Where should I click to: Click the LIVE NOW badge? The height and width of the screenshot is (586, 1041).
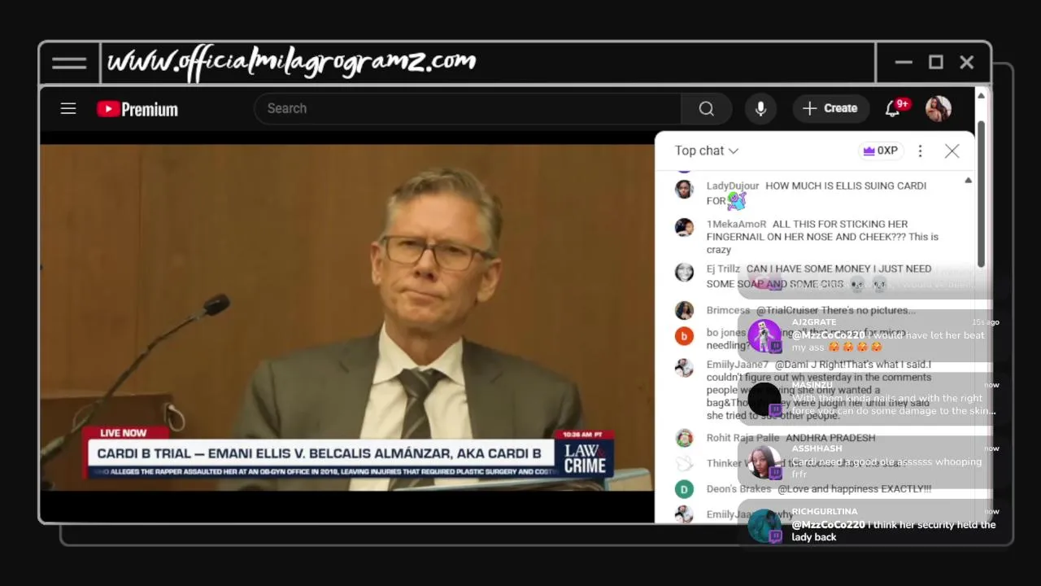click(x=124, y=433)
